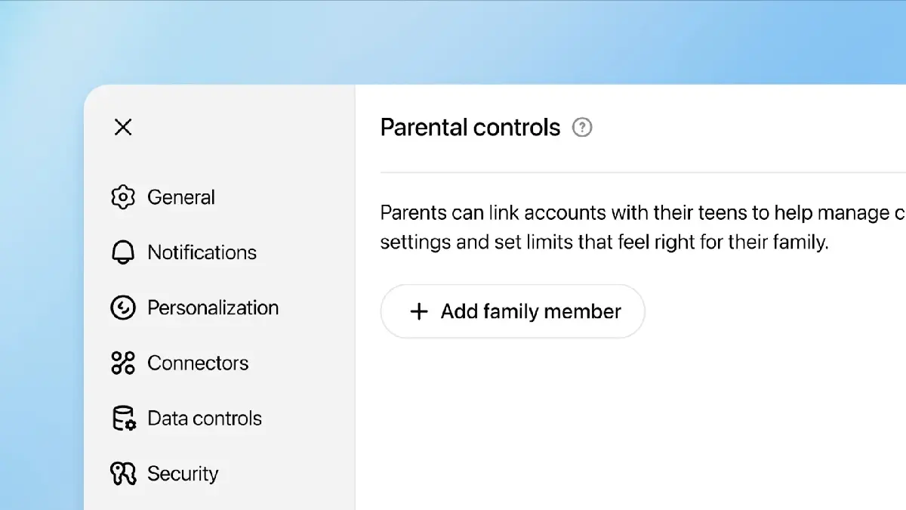
Task: Click the General gear icon
Action: 122,197
